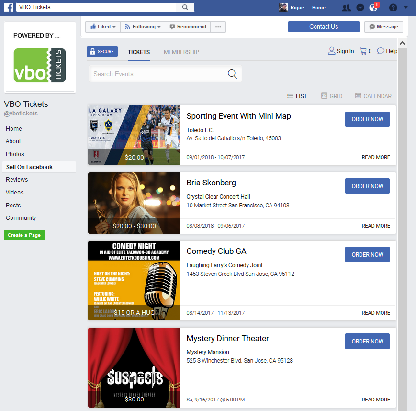Expand the account dropdown arrow
The height and width of the screenshot is (411, 416).
pyautogui.click(x=405, y=8)
